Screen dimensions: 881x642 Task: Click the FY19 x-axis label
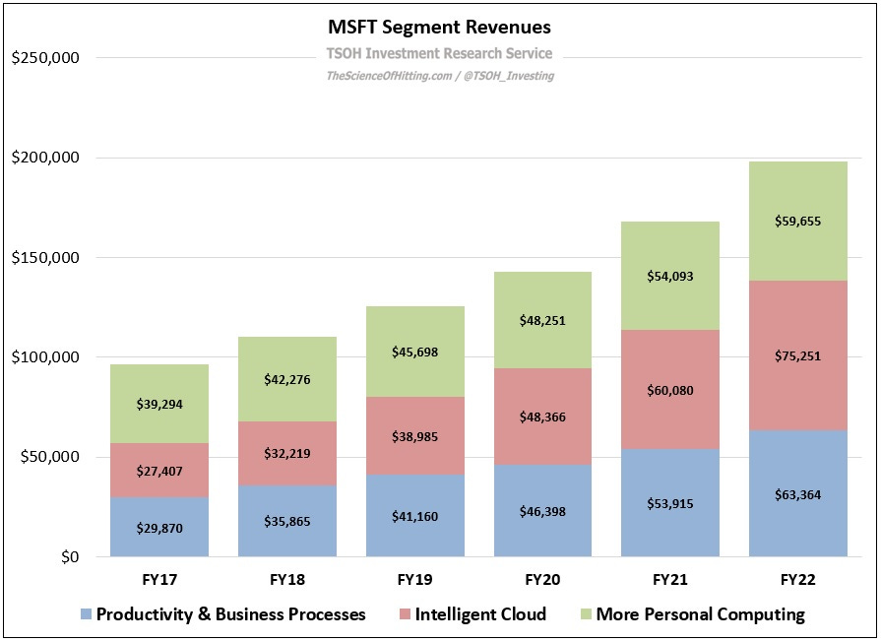[414, 580]
